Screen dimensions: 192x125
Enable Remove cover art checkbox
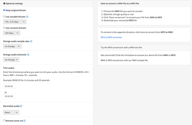(x=4, y=121)
